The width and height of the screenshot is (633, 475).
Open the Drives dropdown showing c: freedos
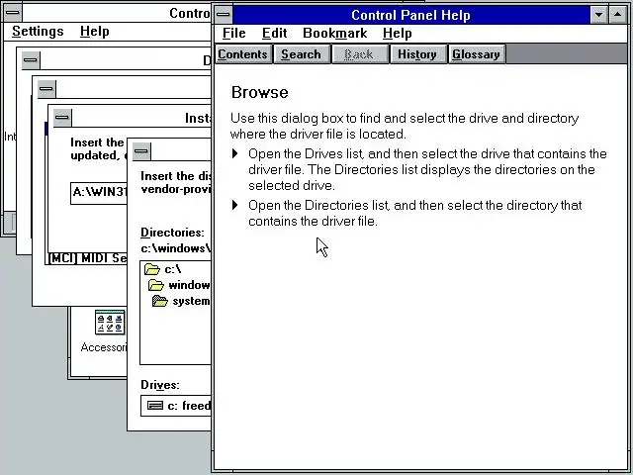tap(176, 406)
